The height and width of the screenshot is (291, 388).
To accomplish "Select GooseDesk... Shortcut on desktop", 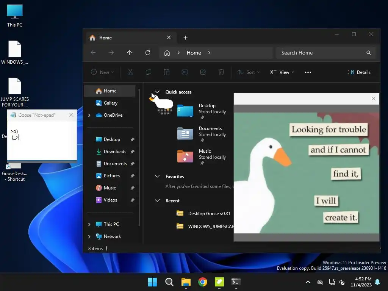I will pyautogui.click(x=15, y=173).
